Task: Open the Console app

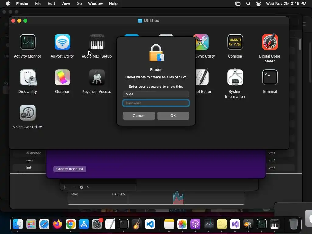Action: tap(235, 42)
